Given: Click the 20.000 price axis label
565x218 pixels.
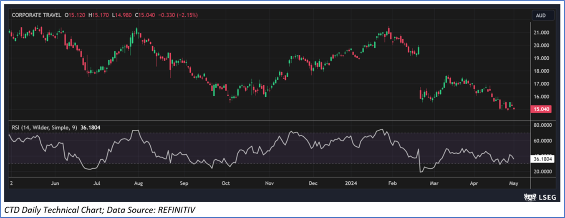Looking at the screenshot, I should [542, 45].
